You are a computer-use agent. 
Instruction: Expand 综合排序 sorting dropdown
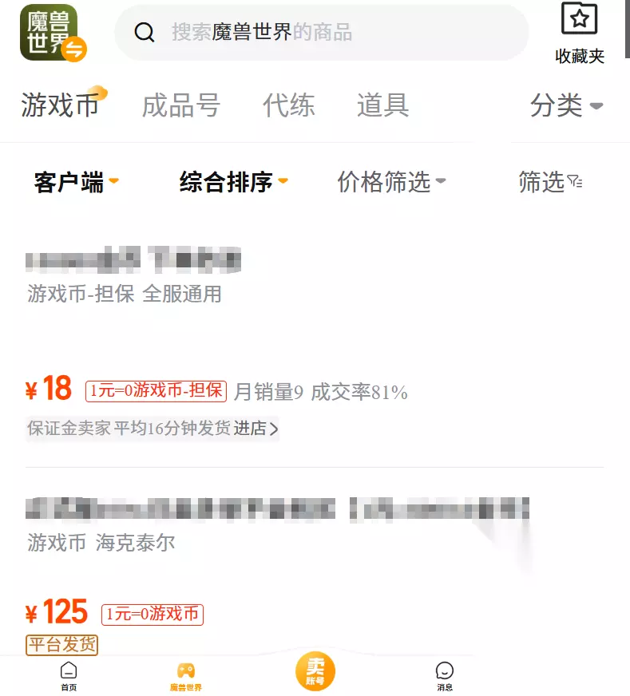point(234,182)
